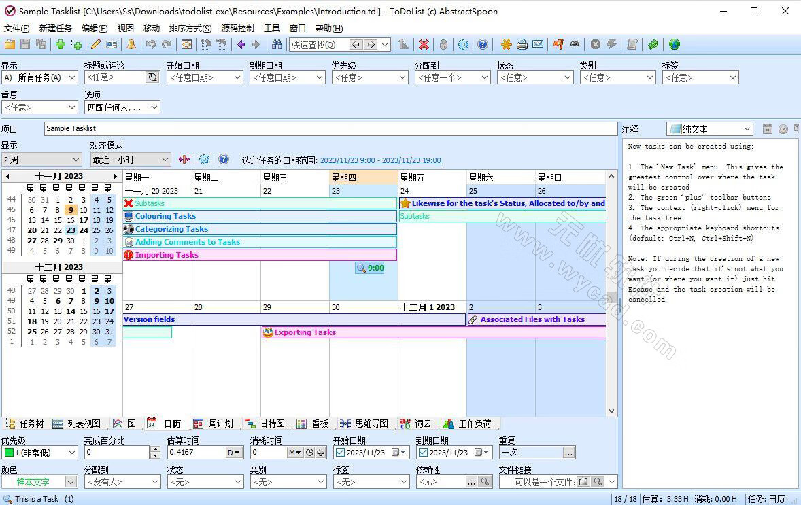Uncheck the due date 2023/11/23 checkbox
Image resolution: width=801 pixels, height=505 pixels.
[423, 453]
